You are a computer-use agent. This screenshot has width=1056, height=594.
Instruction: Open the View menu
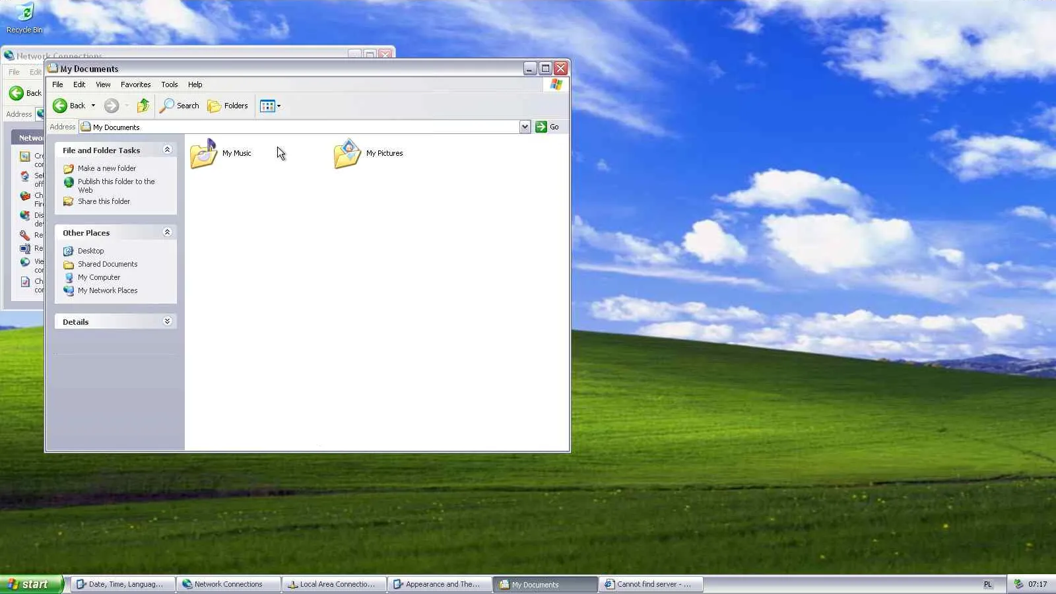(x=103, y=84)
